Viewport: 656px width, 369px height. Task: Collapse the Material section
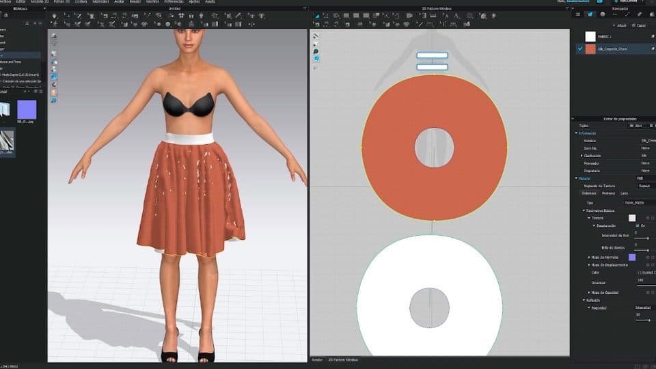click(577, 178)
